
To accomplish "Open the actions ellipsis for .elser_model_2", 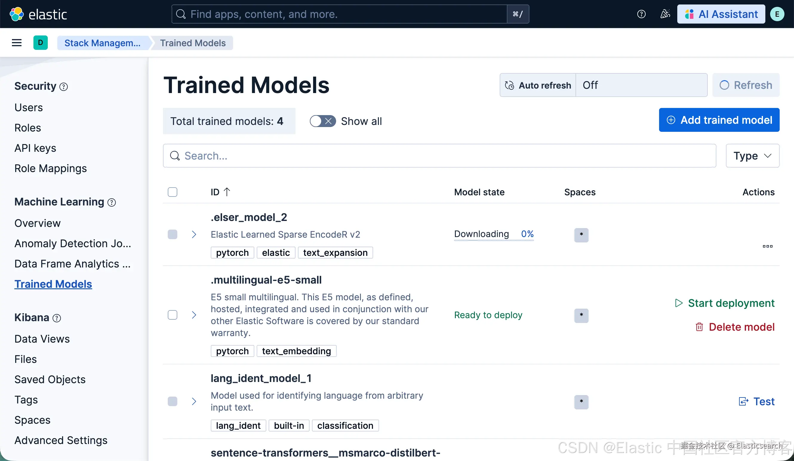I will (x=767, y=246).
